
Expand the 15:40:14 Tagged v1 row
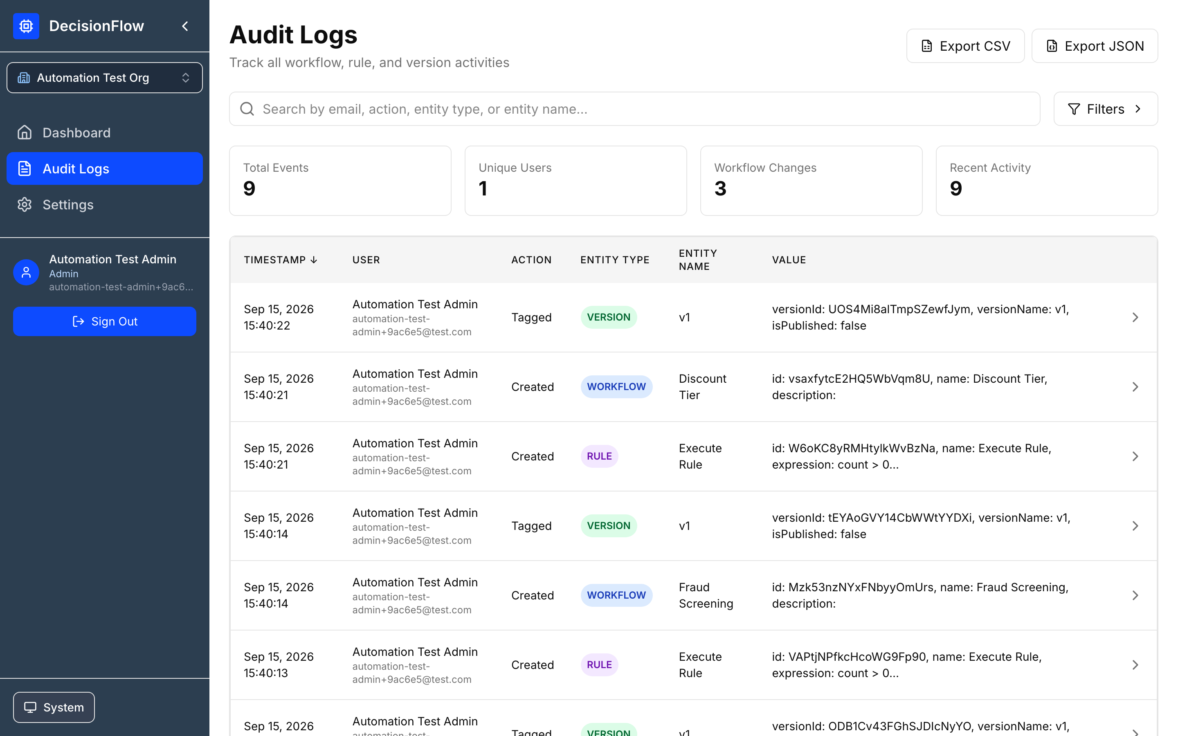tap(1135, 526)
